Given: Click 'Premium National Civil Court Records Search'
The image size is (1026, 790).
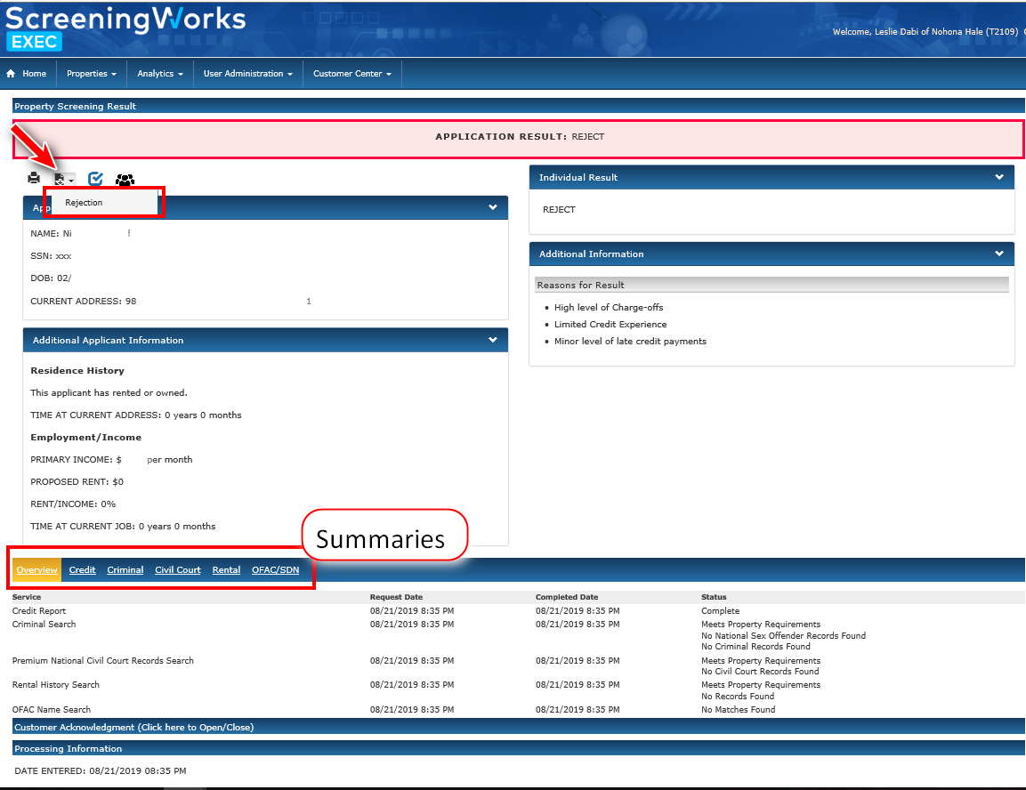Looking at the screenshot, I should [x=102, y=660].
